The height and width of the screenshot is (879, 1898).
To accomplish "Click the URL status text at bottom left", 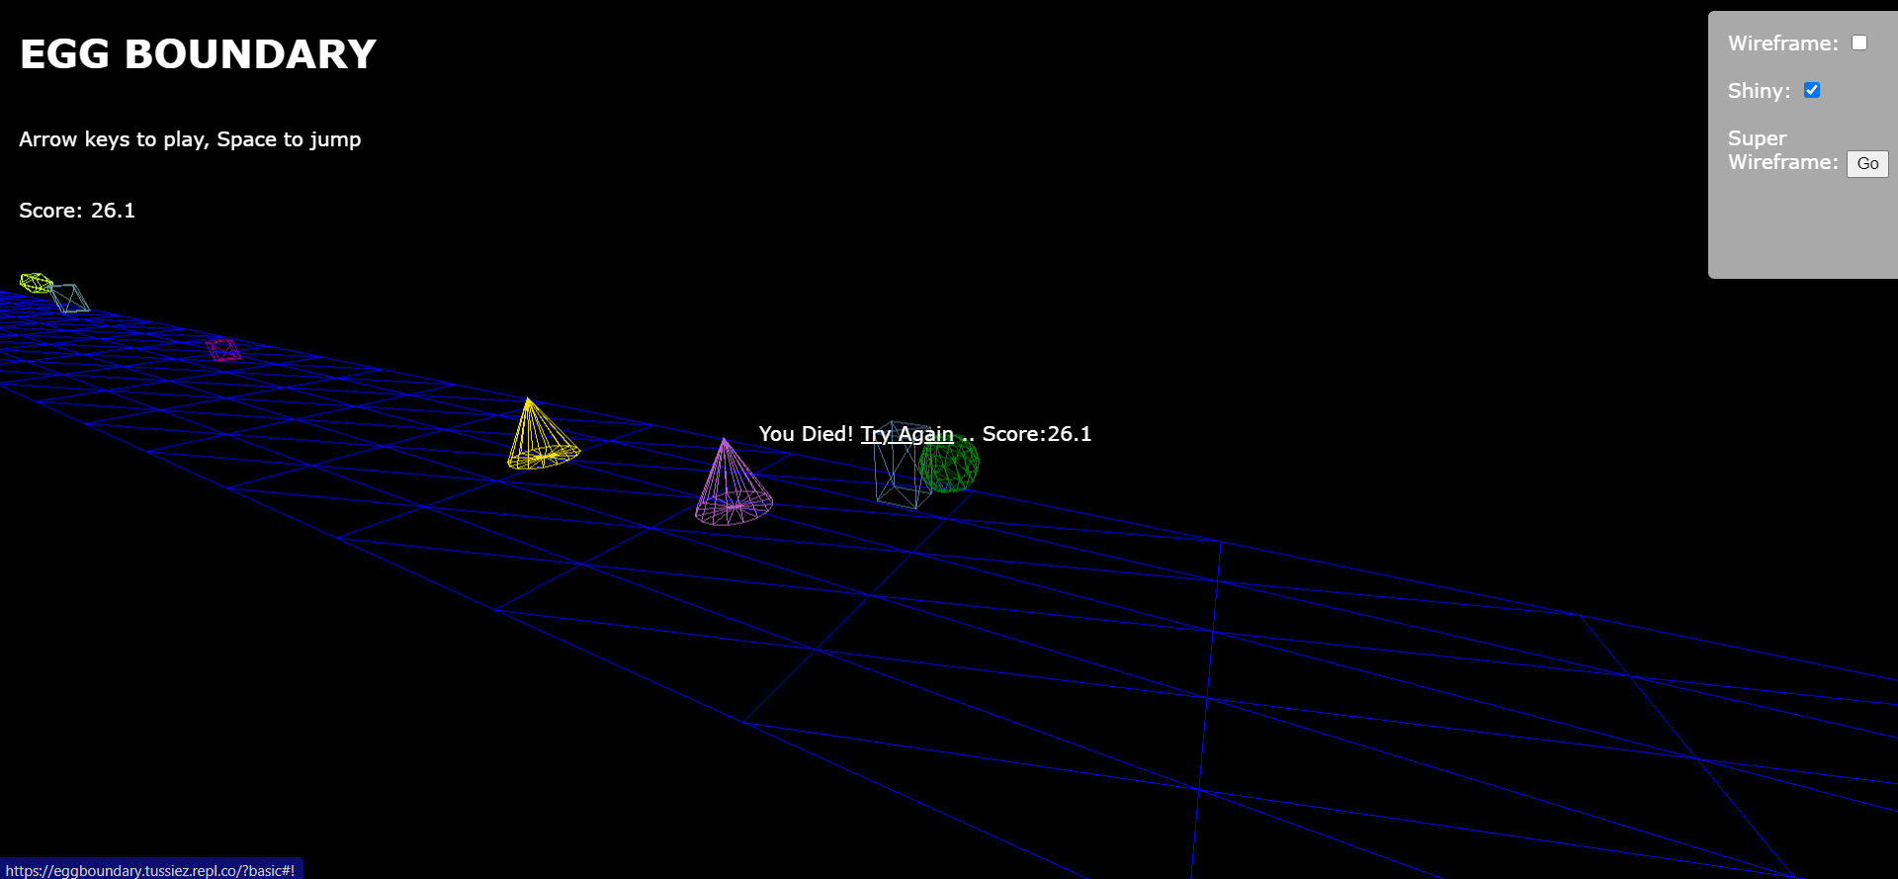I will pos(150,870).
